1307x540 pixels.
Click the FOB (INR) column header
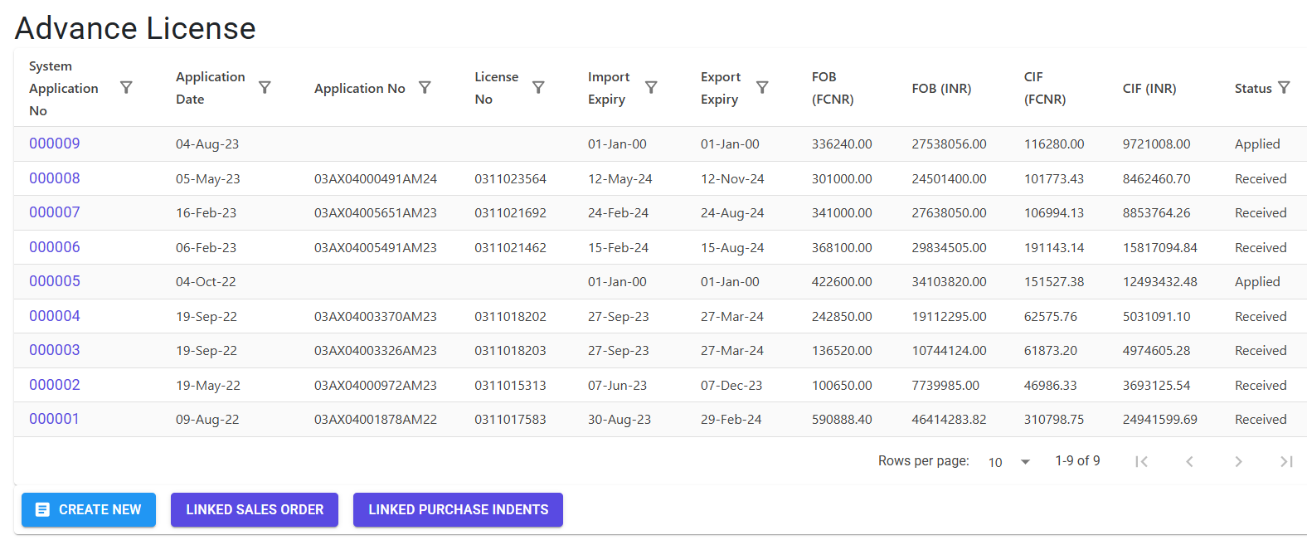941,88
